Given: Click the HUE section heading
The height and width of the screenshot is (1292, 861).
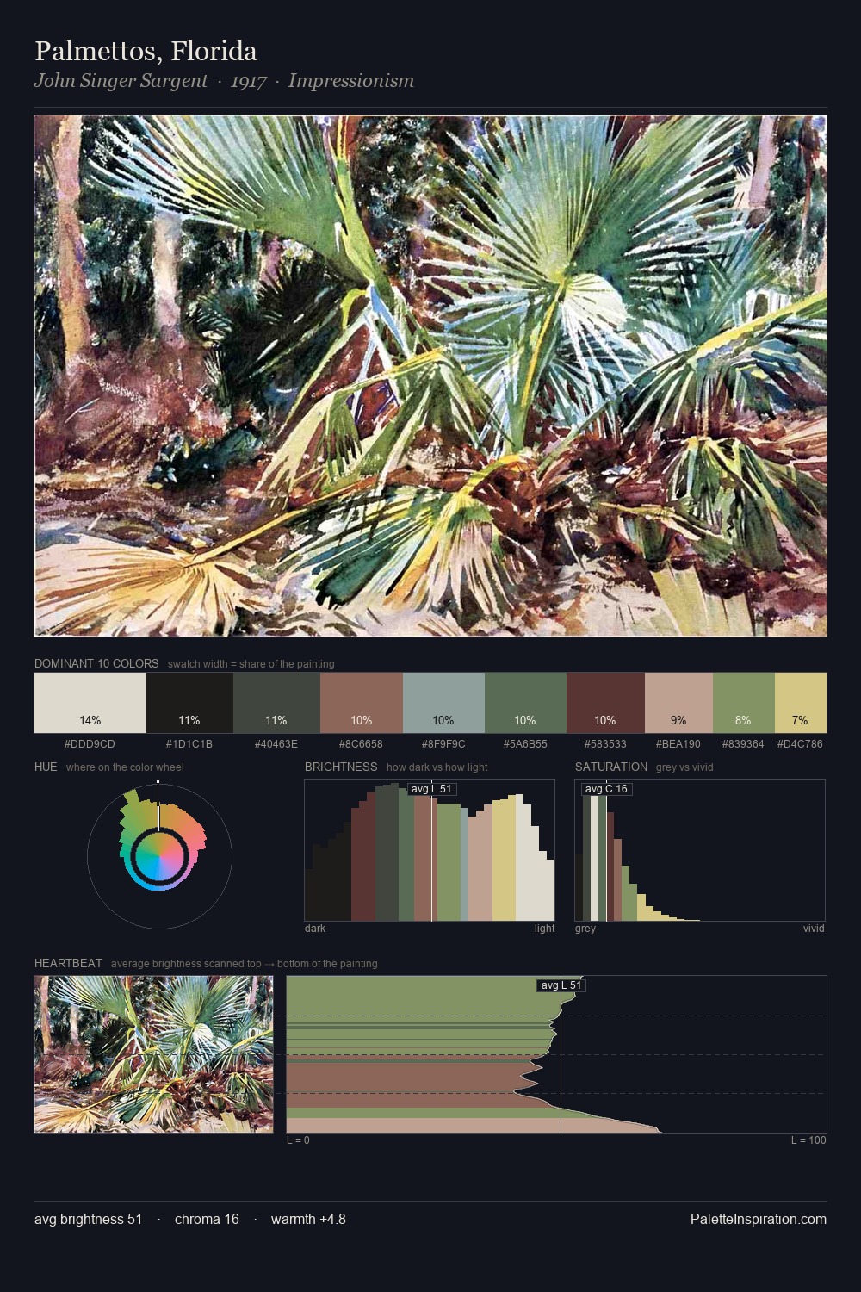Looking at the screenshot, I should click(x=46, y=767).
